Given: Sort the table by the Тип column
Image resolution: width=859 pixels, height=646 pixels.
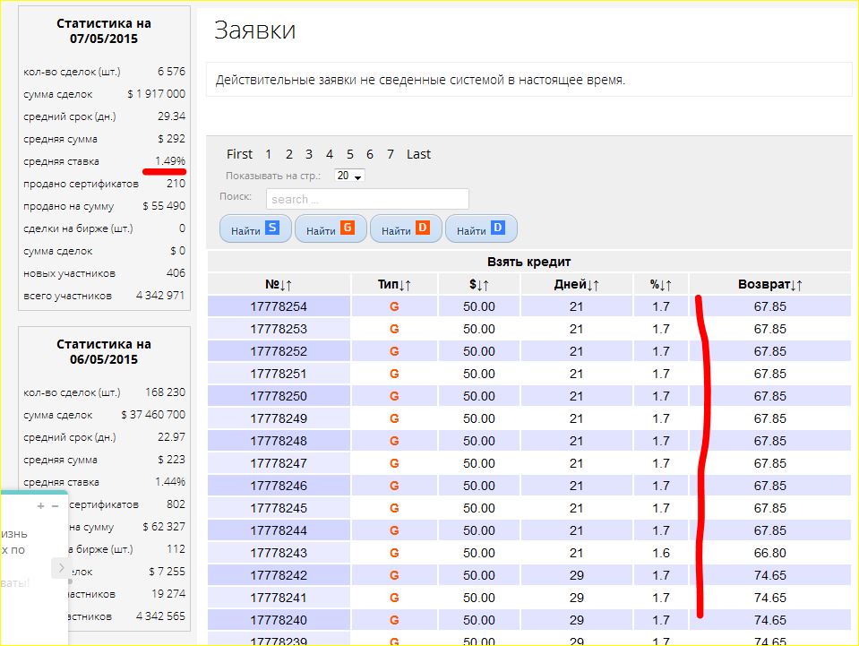Looking at the screenshot, I should click(x=394, y=284).
